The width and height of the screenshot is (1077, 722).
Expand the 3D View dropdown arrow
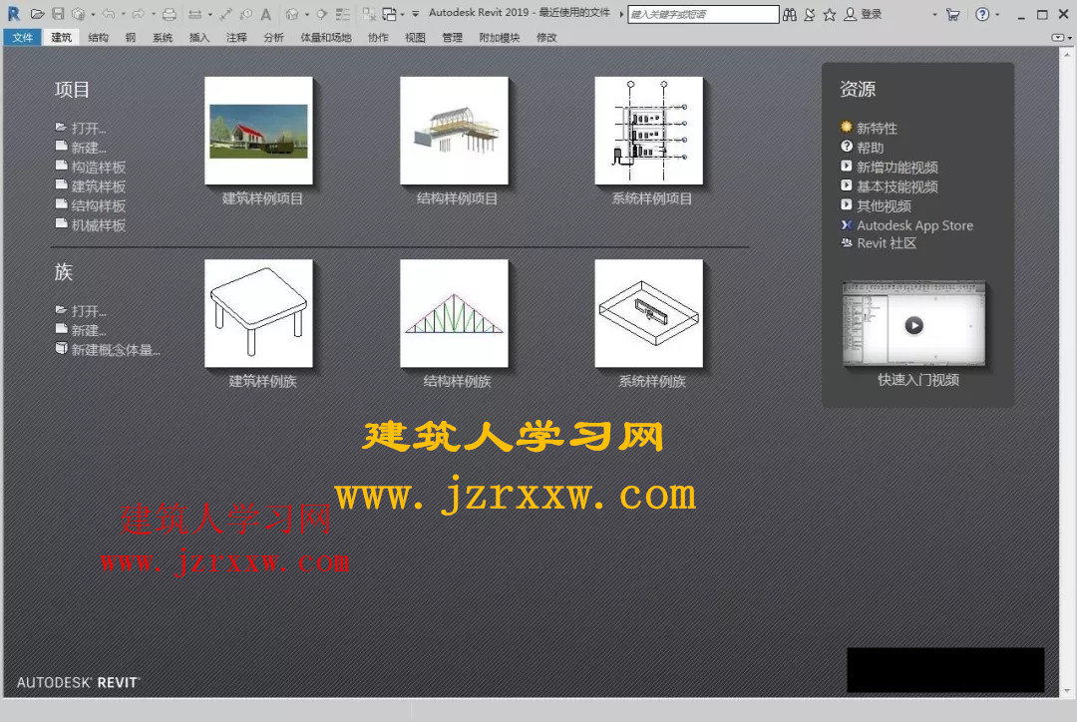click(307, 14)
